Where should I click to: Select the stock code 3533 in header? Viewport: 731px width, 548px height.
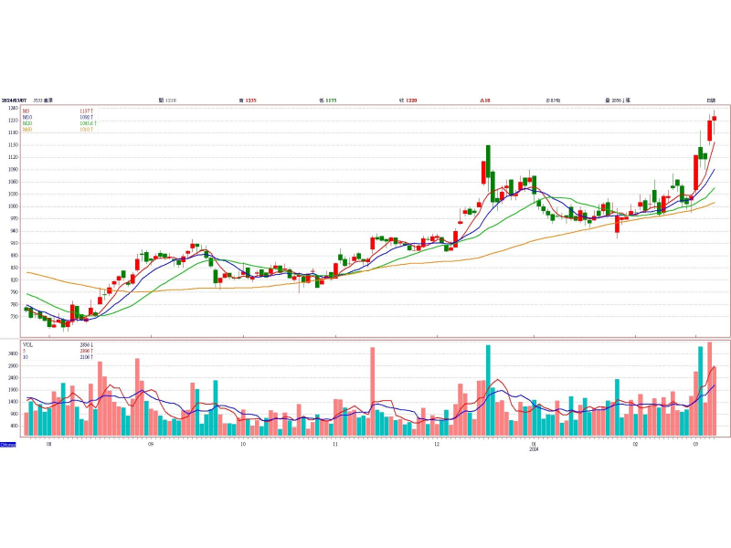point(37,99)
